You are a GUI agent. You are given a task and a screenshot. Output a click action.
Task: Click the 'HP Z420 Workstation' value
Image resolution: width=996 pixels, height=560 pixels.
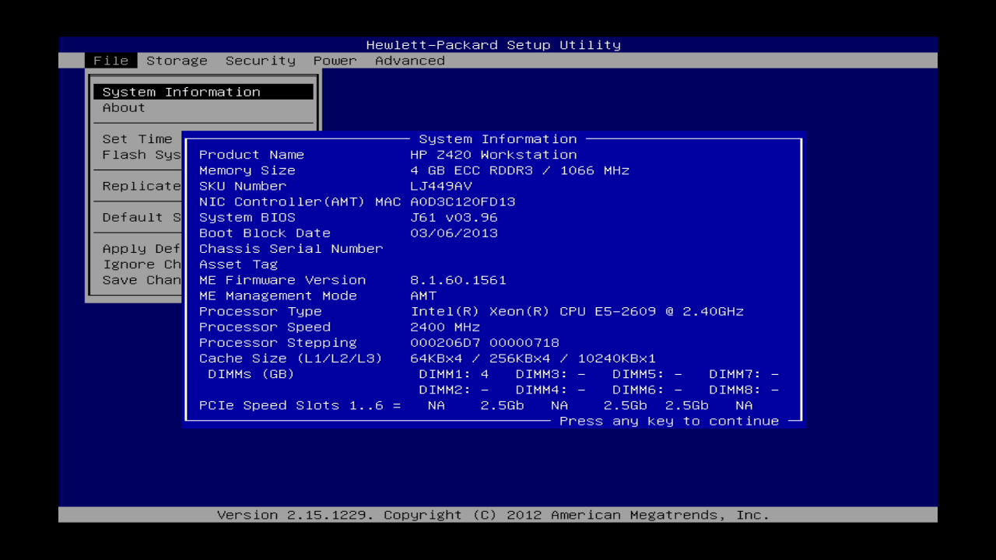tap(493, 155)
